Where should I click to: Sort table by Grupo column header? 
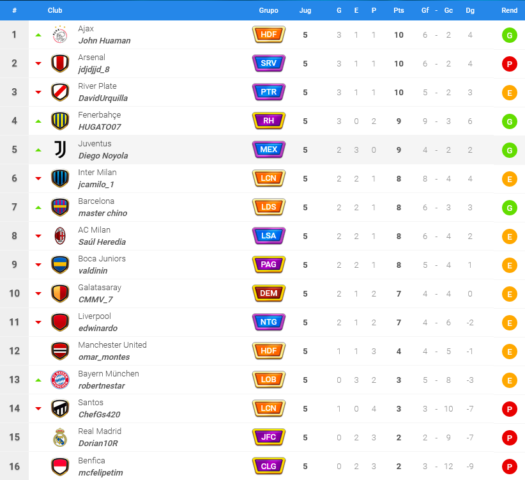click(268, 10)
